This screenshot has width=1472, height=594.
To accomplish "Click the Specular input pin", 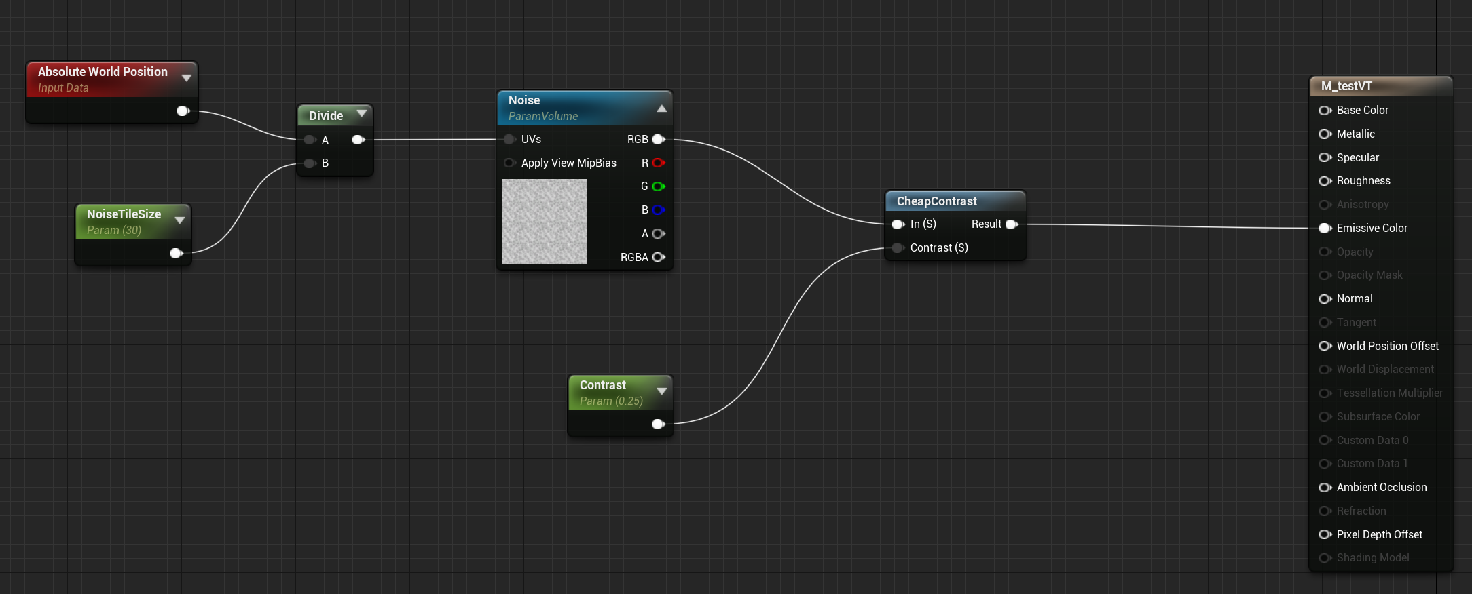I will (1325, 157).
